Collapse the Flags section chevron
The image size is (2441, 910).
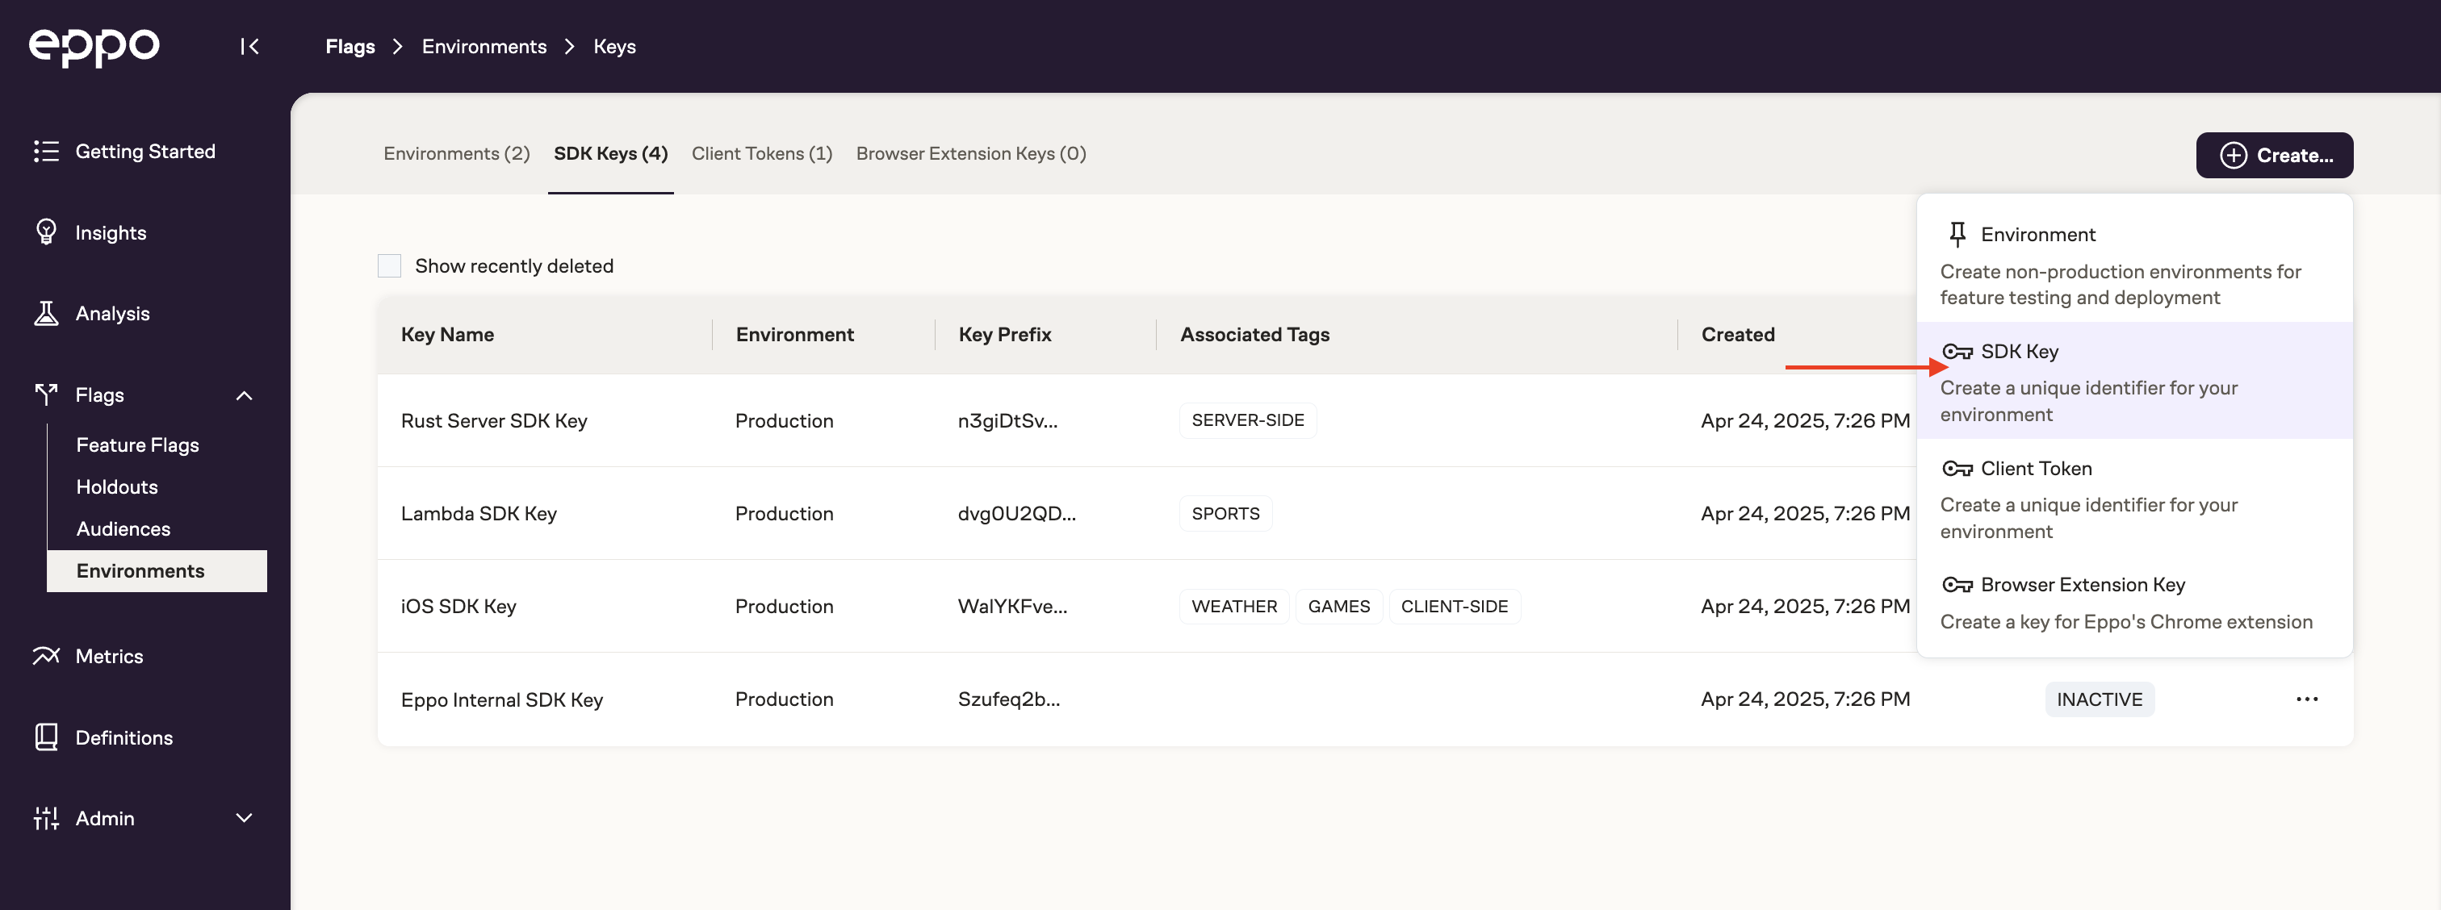coord(245,394)
